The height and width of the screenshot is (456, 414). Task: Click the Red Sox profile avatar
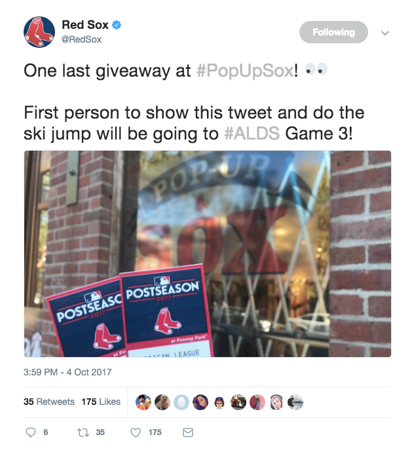tap(39, 32)
